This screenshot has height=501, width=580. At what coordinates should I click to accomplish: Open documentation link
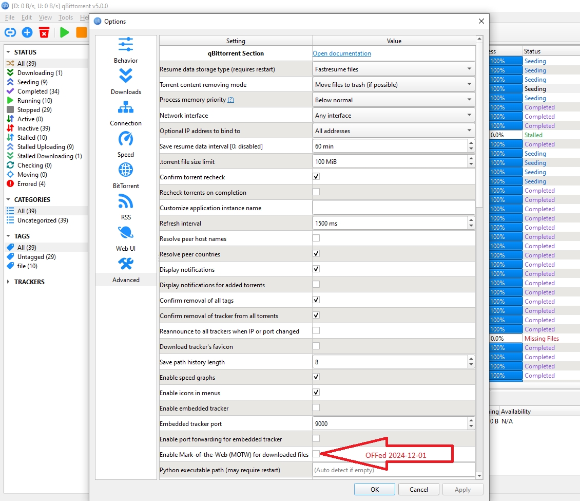point(342,53)
